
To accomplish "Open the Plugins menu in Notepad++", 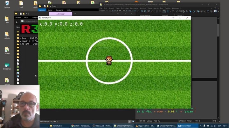I will point(168,8).
